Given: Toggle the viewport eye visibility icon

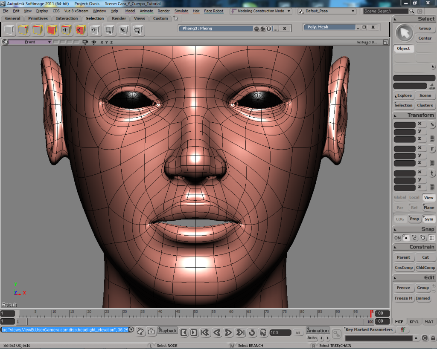Looking at the screenshot, I should 93,42.
